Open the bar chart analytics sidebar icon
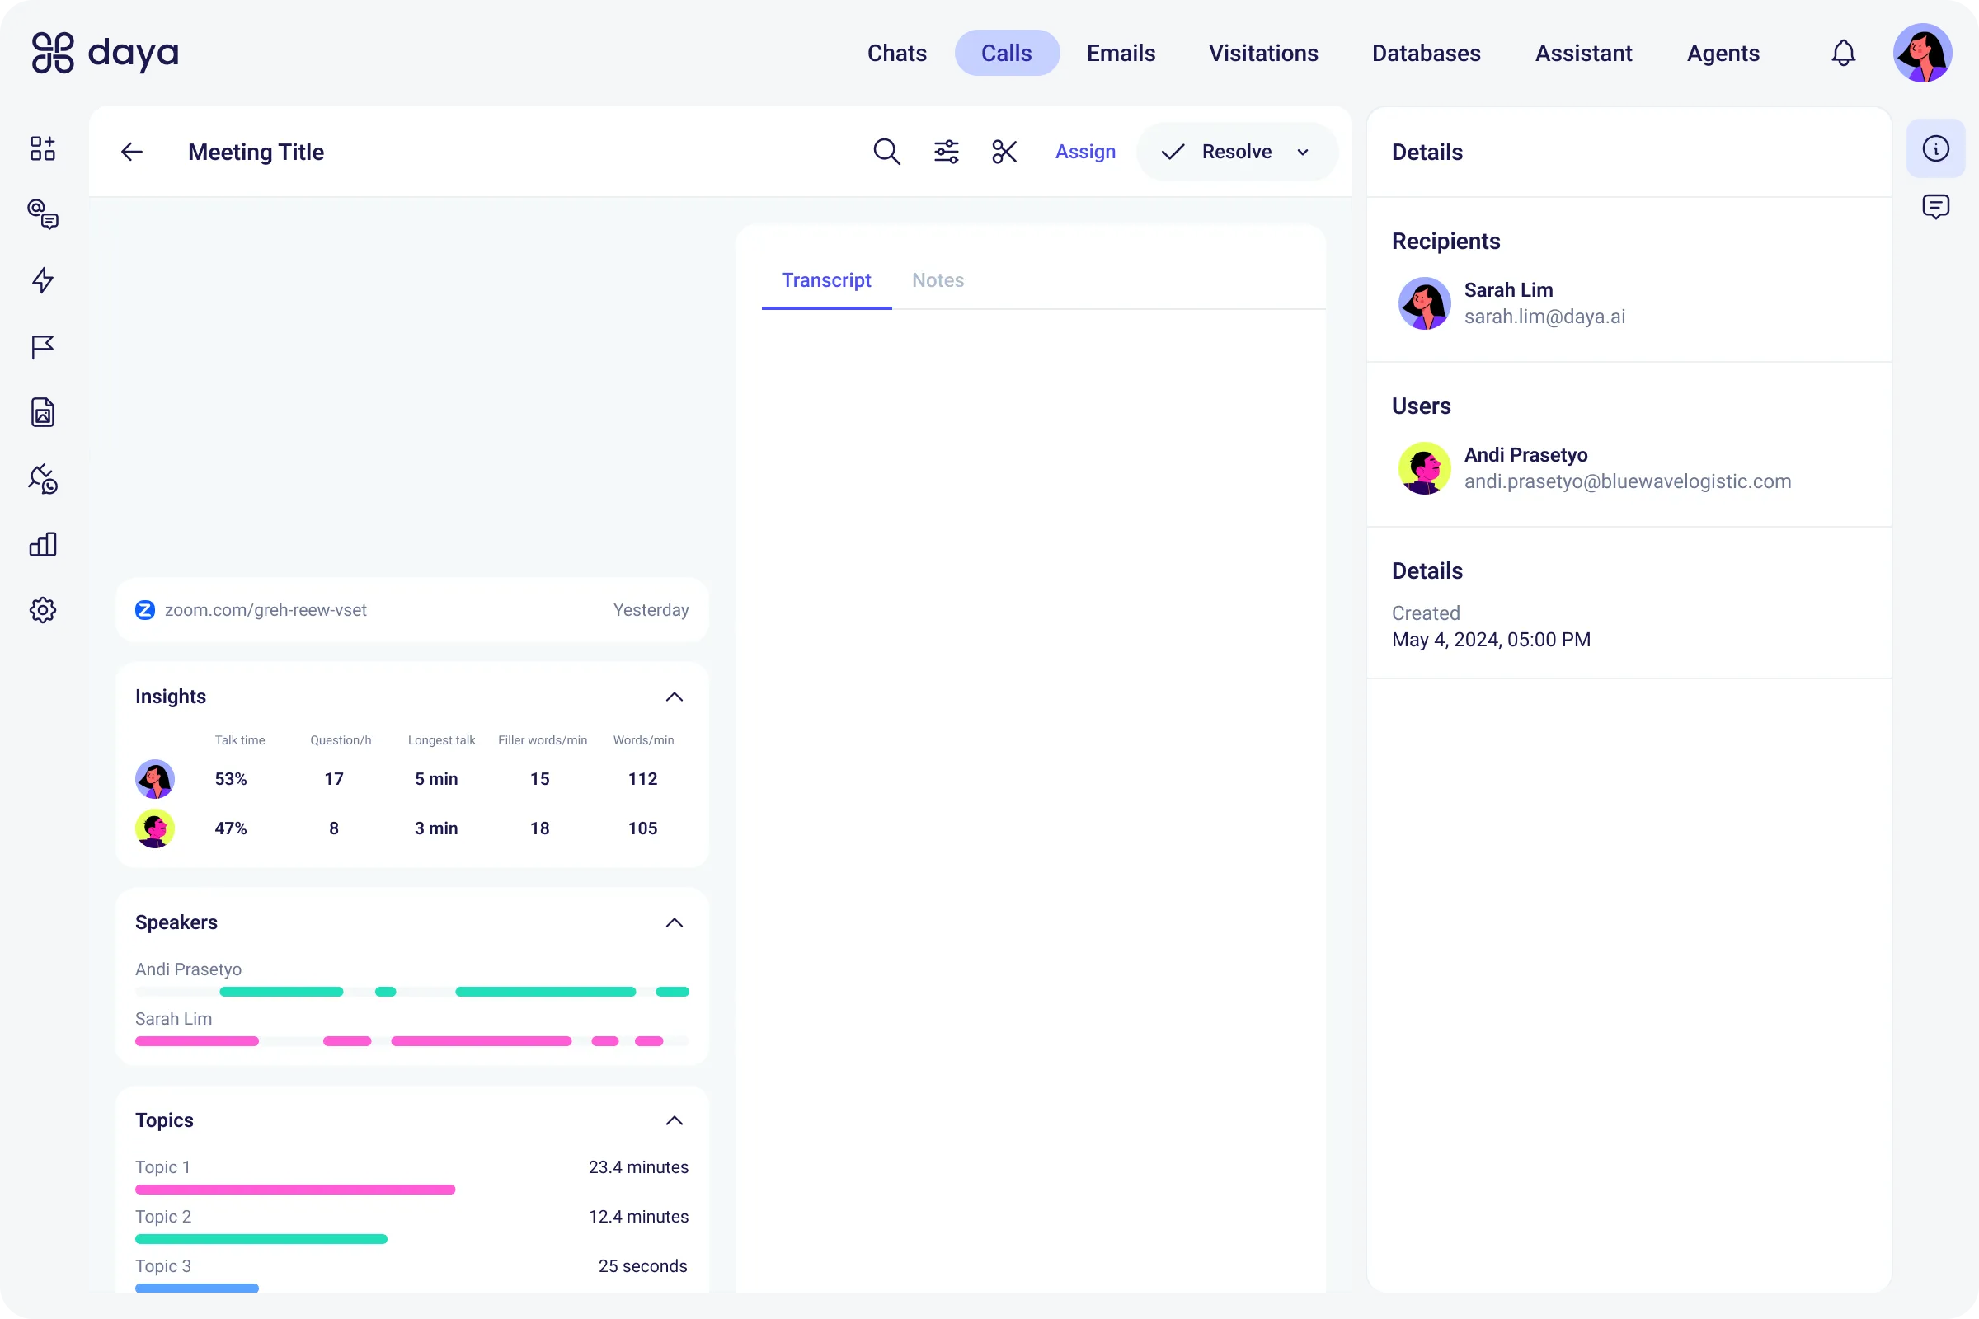This screenshot has height=1319, width=1979. click(x=43, y=544)
